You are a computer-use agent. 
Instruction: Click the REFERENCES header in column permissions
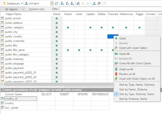pos(100,94)
